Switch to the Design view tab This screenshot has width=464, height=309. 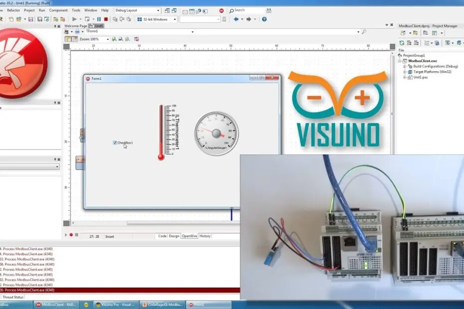pyautogui.click(x=174, y=236)
